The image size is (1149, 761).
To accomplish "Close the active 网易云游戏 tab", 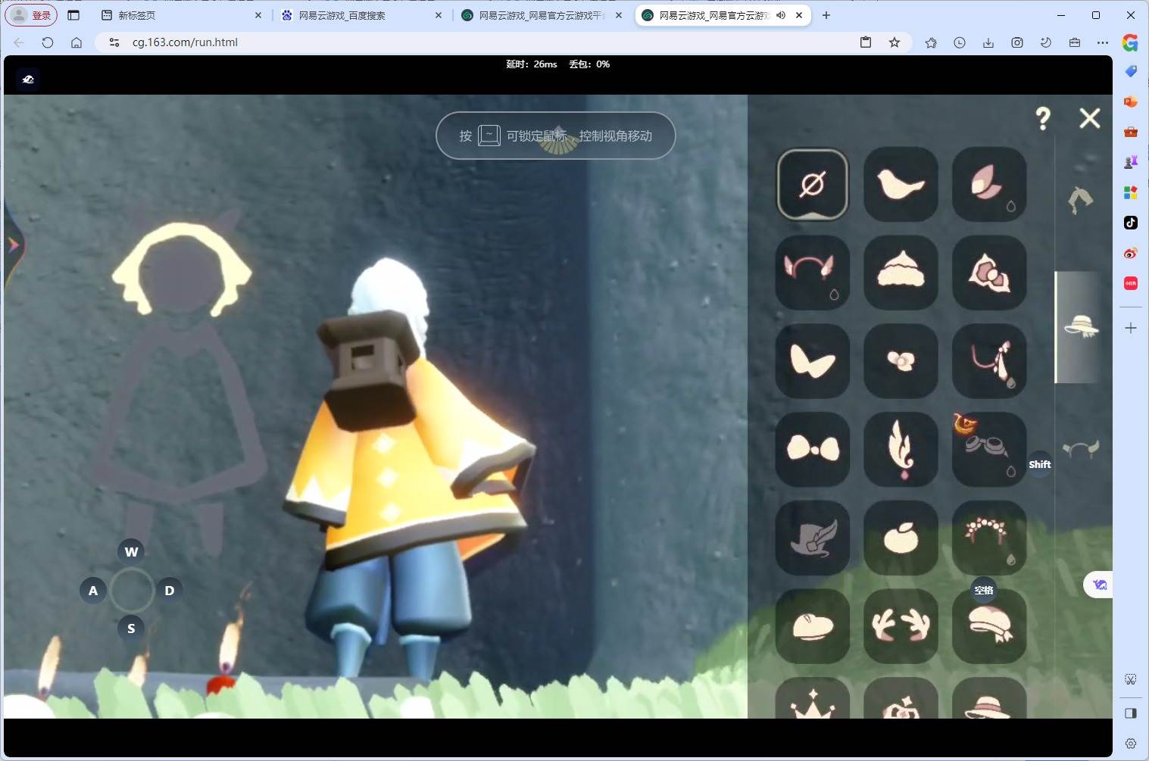I will coord(799,15).
